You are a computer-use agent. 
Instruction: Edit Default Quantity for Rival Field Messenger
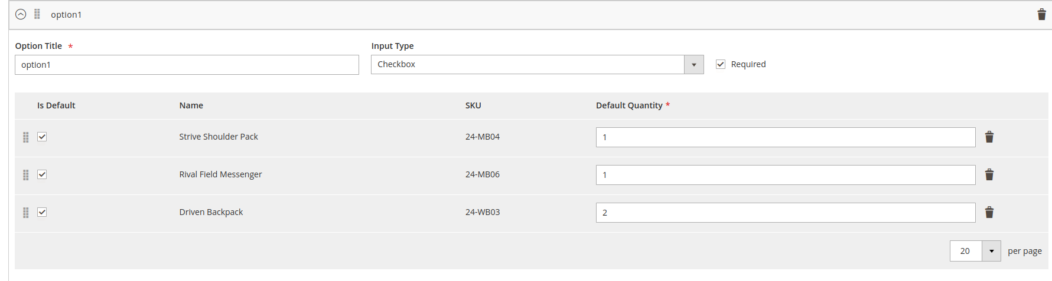tap(785, 175)
